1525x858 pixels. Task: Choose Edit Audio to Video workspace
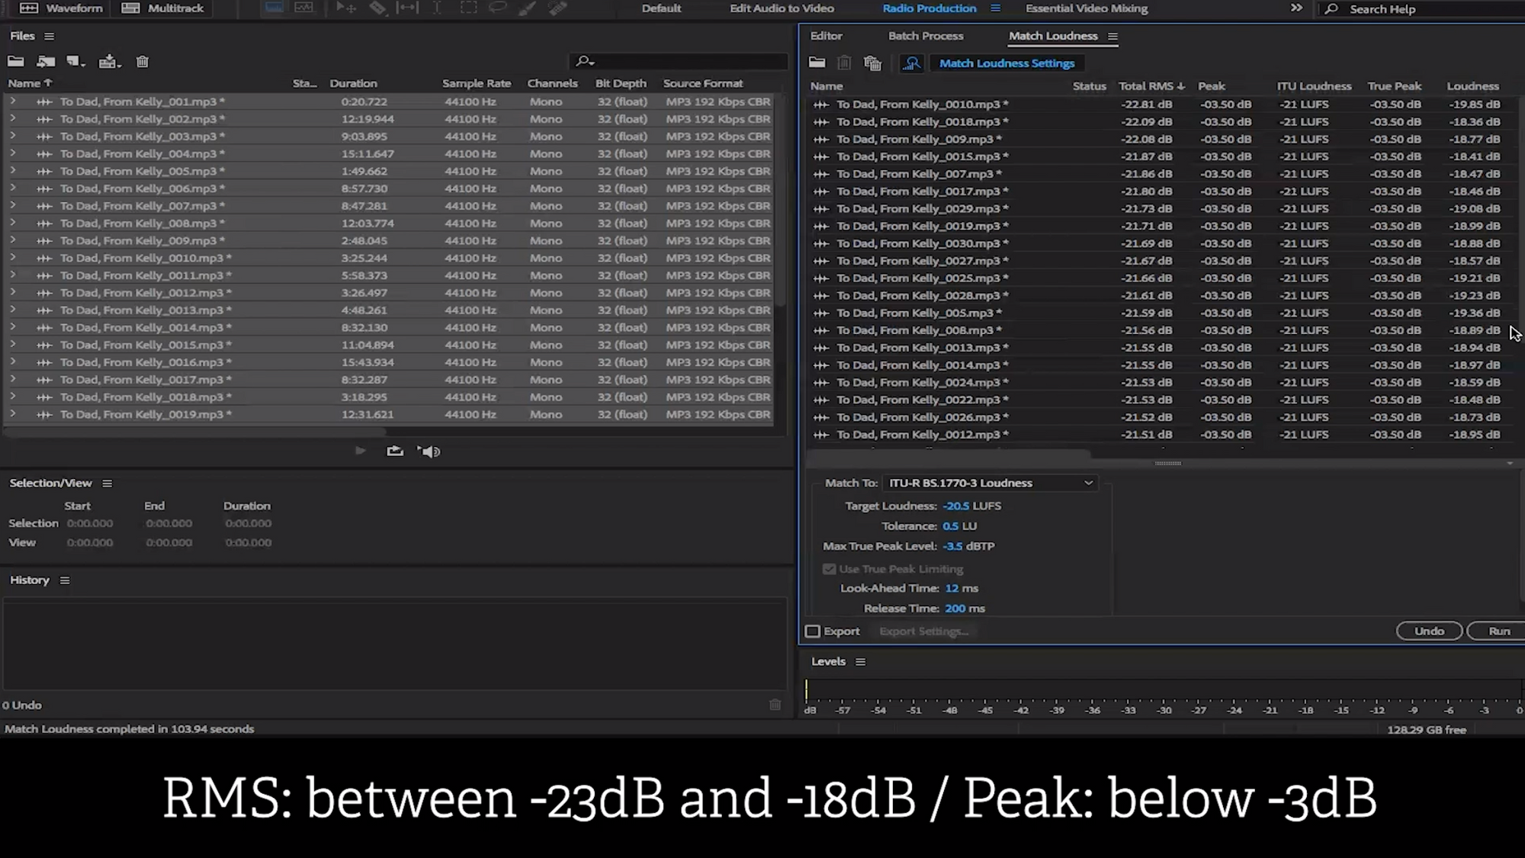tap(782, 8)
